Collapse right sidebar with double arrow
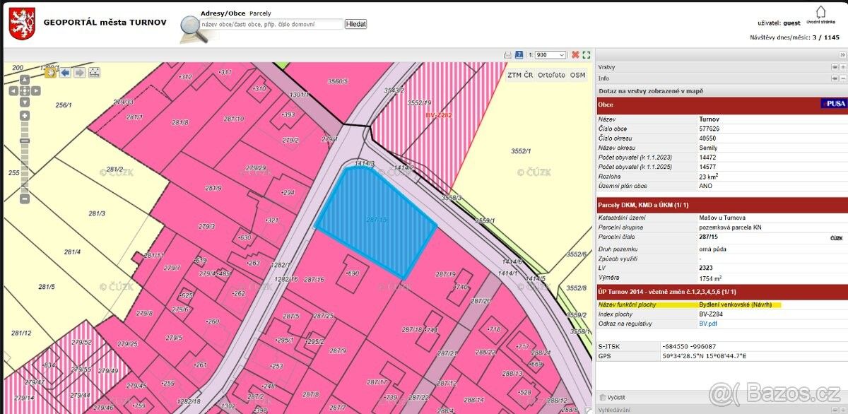The image size is (848, 414). [x=842, y=55]
